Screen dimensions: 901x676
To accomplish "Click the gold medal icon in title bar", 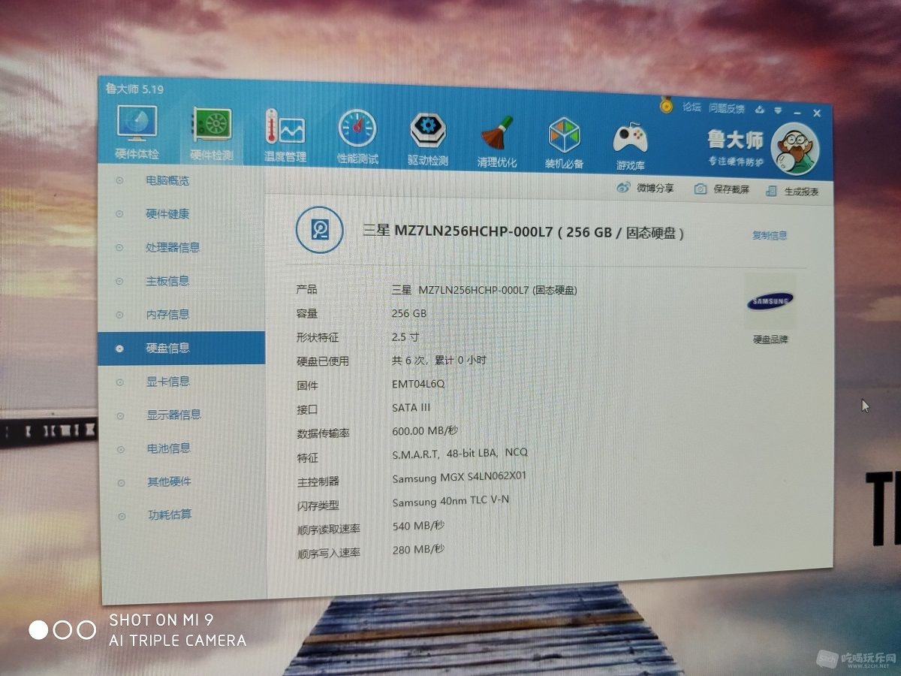I will coord(666,105).
